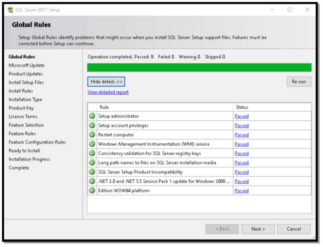Image resolution: width=323 pixels, height=247 pixels.
Task: Click green check icon for Restart computer
Action: tap(92, 134)
